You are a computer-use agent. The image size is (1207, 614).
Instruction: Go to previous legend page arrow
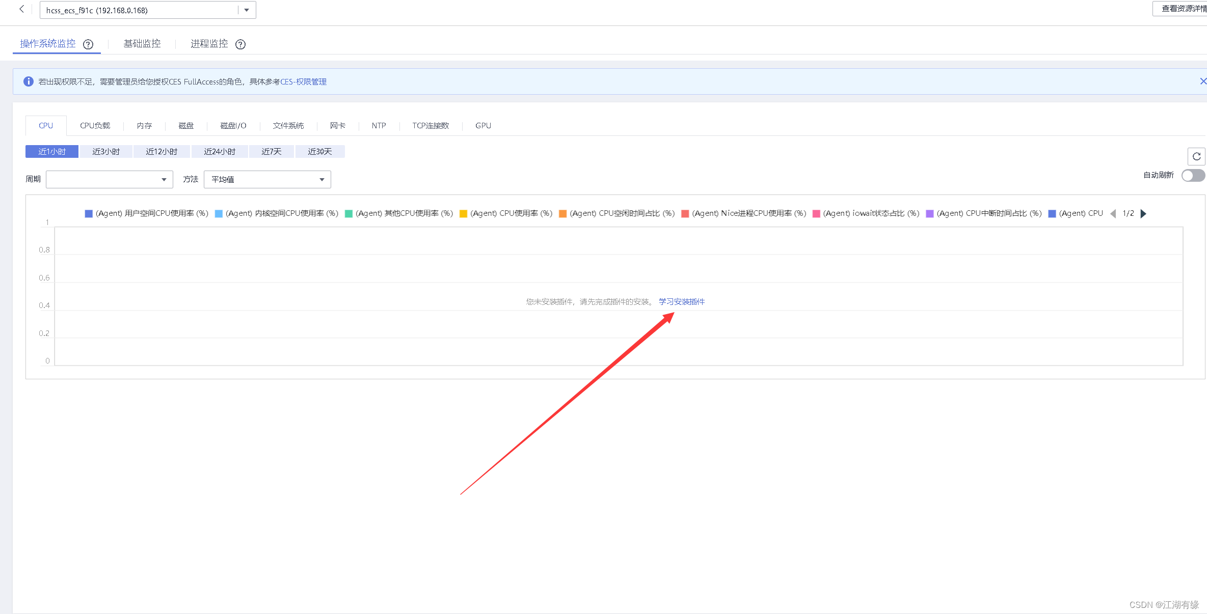point(1113,214)
